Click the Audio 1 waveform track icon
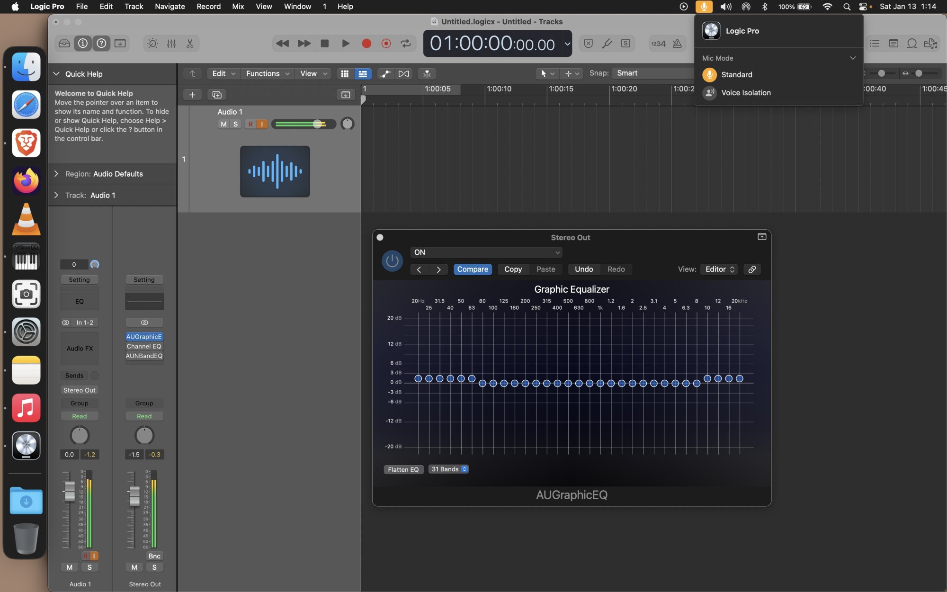Image resolution: width=947 pixels, height=592 pixels. [275, 171]
